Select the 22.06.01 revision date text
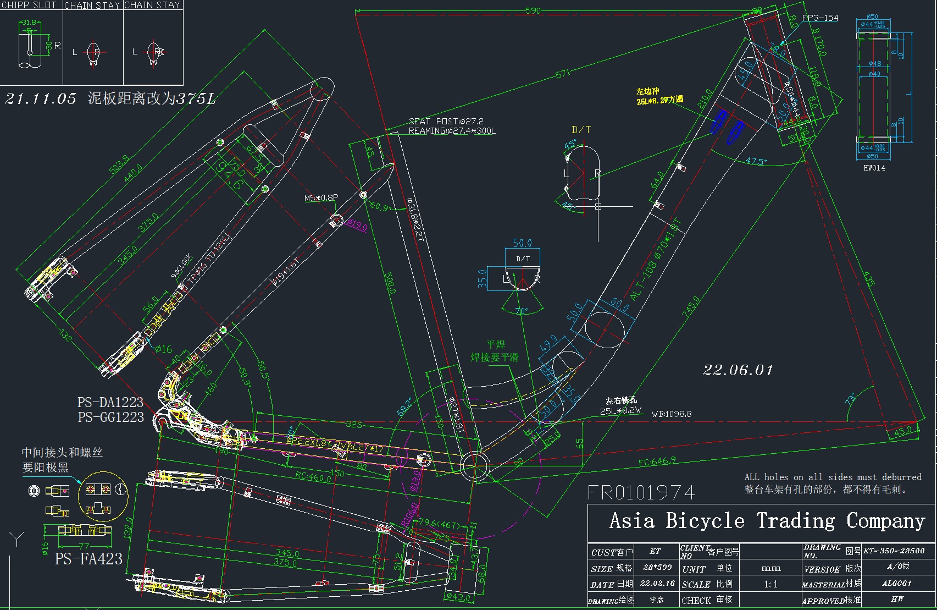 coord(738,370)
